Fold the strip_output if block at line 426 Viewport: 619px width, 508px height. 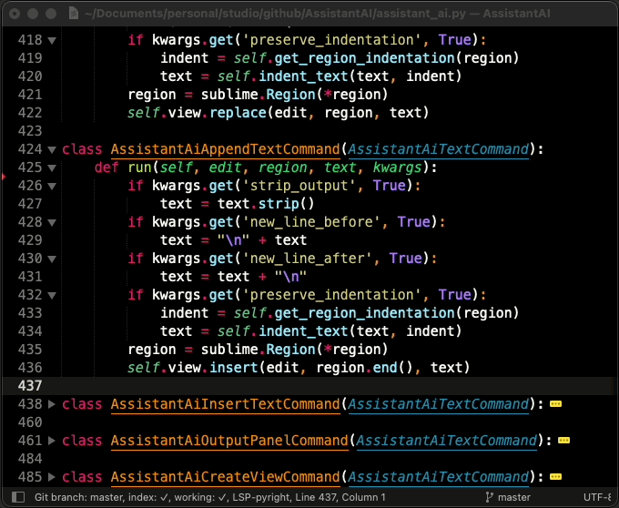tap(52, 186)
